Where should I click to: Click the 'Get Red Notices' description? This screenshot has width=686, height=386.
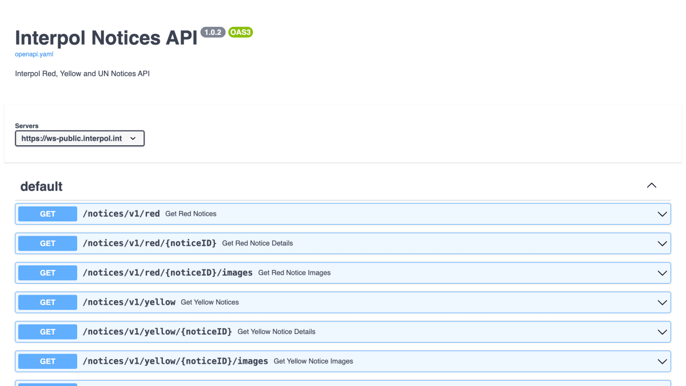tap(191, 214)
